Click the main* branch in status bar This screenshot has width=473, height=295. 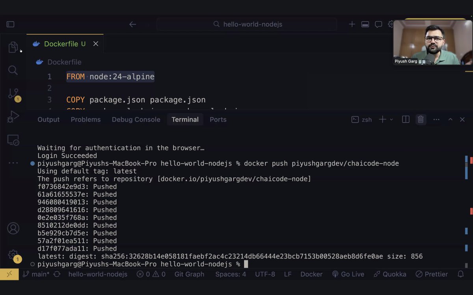(36, 274)
